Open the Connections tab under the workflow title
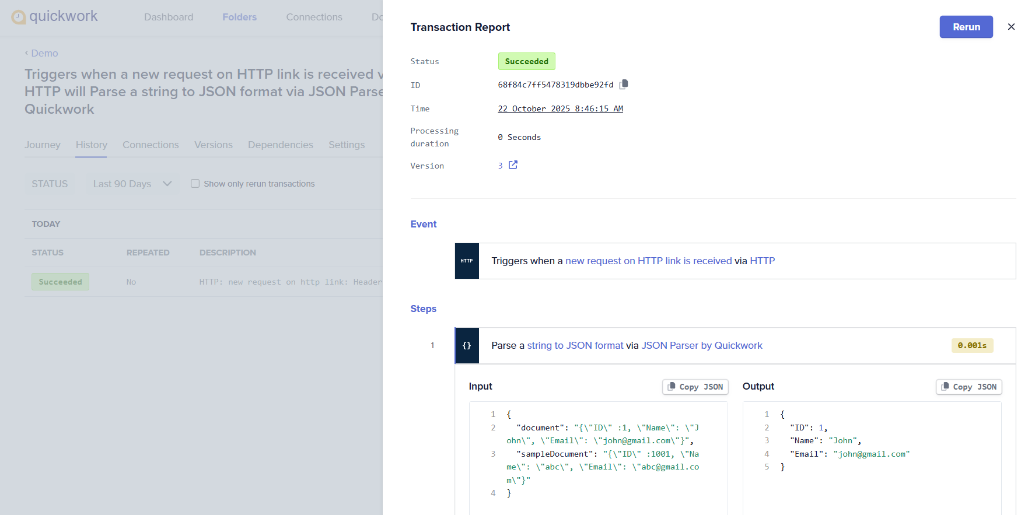 [151, 145]
